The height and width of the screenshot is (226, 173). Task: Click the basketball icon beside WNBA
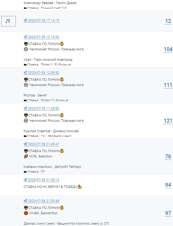pyautogui.click(x=26, y=213)
